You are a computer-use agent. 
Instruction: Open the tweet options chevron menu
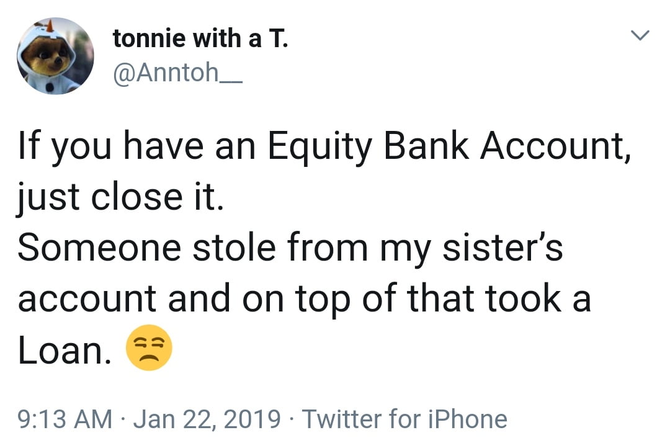click(x=640, y=37)
